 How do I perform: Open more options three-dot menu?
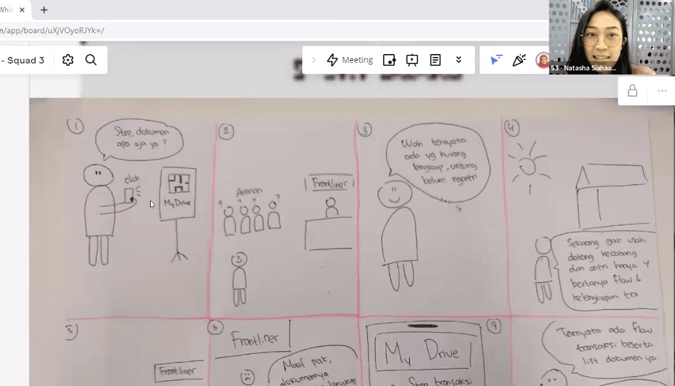point(662,91)
